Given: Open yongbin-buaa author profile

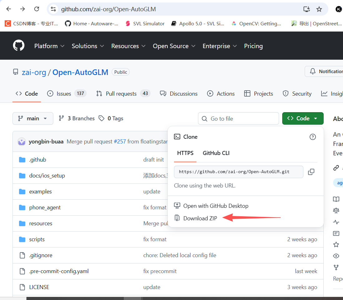Looking at the screenshot, I should [x=46, y=142].
